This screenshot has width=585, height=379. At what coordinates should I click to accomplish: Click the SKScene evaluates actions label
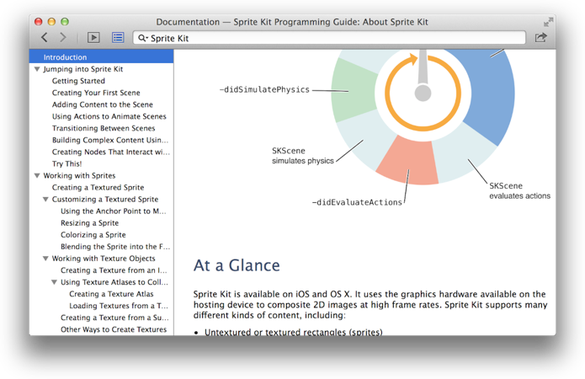pos(519,191)
